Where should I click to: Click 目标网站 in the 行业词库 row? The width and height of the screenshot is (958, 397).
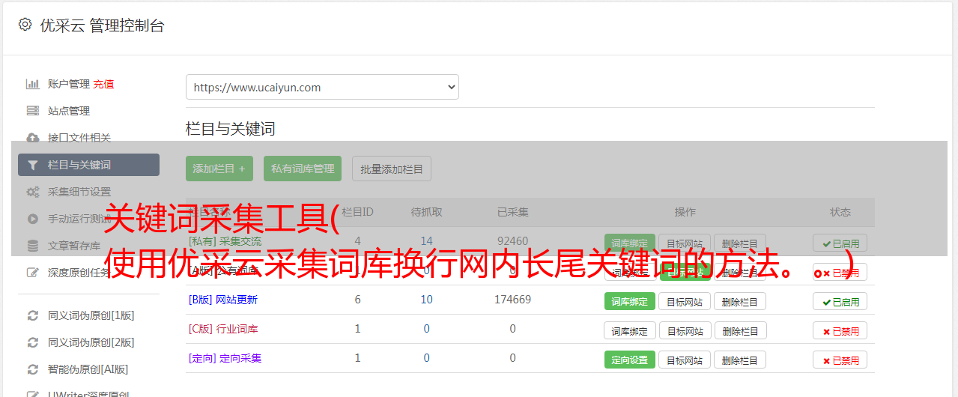coord(685,330)
